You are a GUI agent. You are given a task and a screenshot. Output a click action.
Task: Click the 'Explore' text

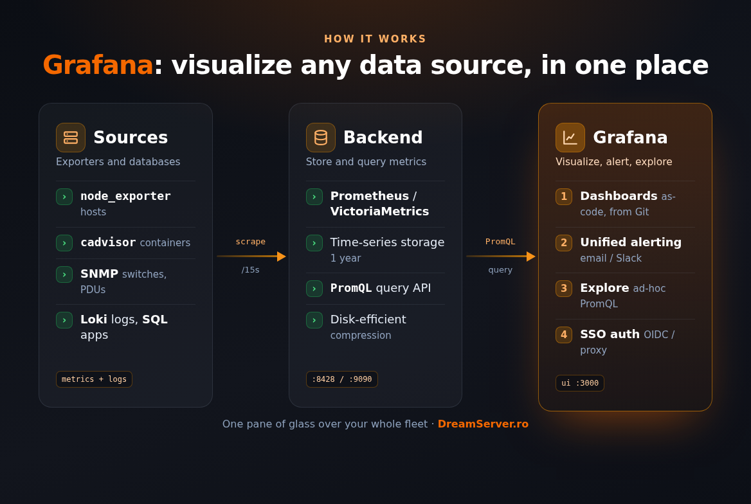point(604,288)
